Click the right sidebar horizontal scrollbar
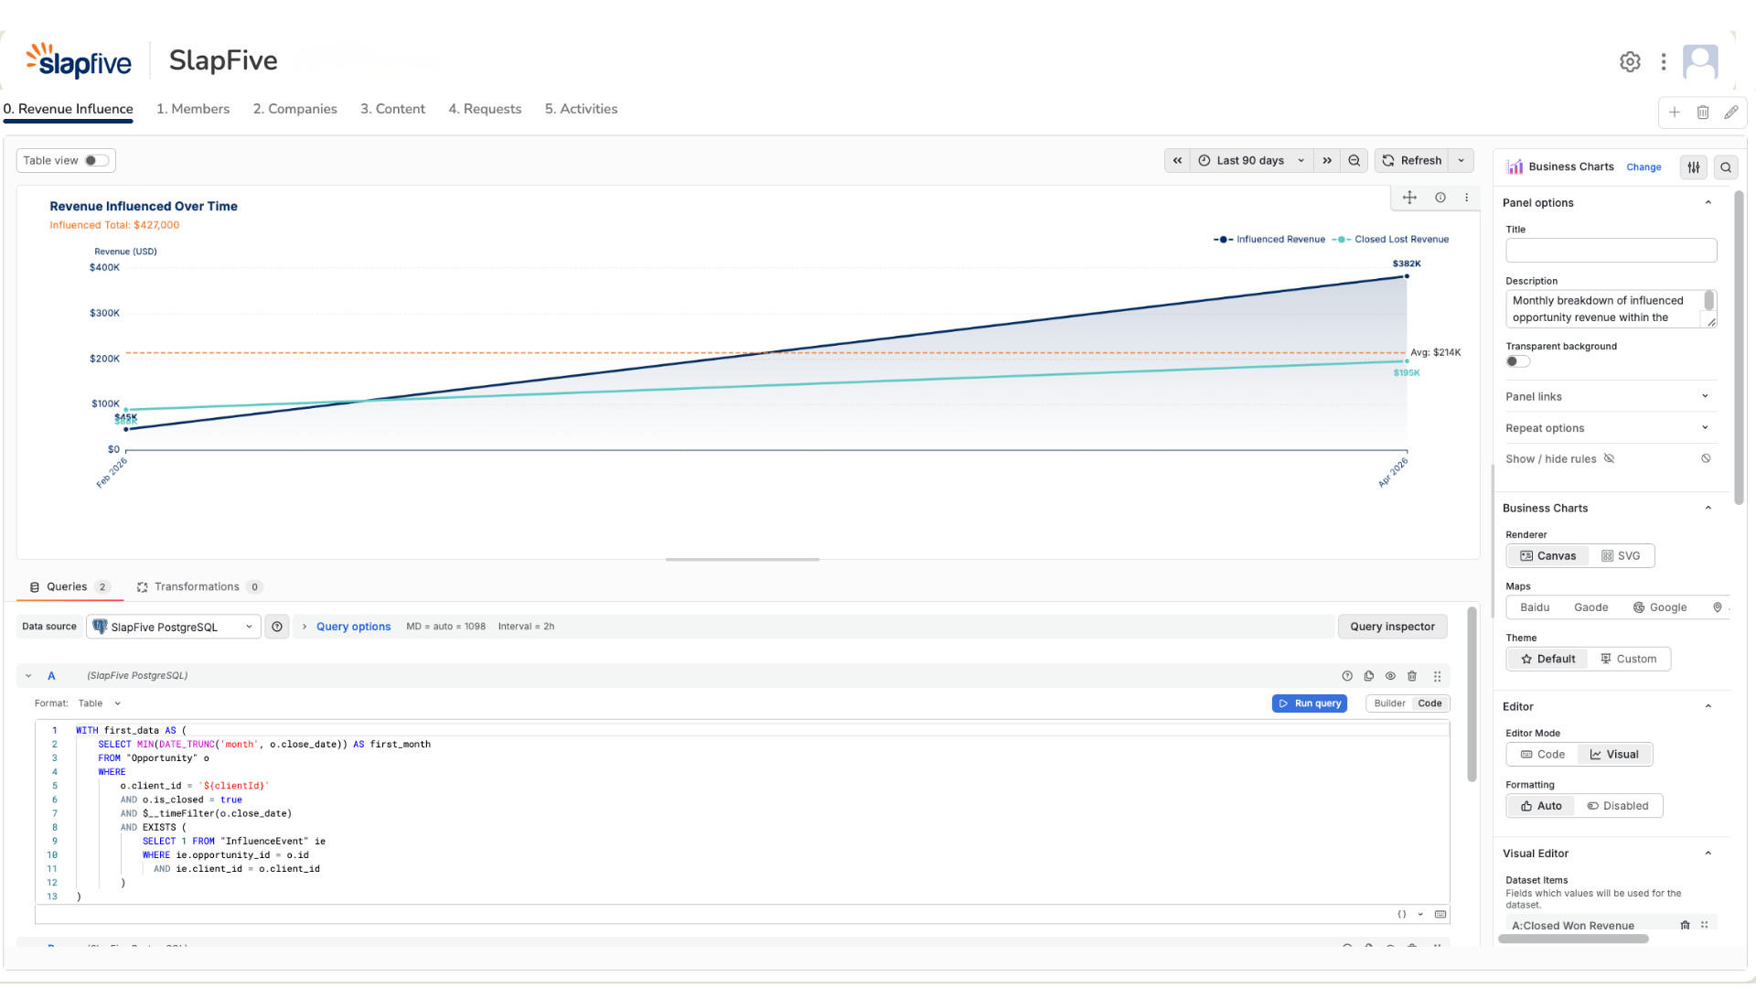Viewport: 1756px width, 988px height. pyautogui.click(x=1573, y=939)
